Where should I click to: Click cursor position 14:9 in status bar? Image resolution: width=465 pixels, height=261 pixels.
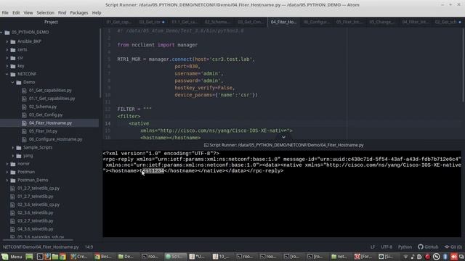tap(89, 246)
